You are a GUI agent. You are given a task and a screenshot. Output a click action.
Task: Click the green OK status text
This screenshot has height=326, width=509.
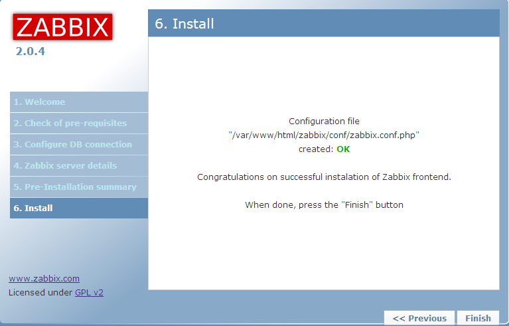point(343,149)
